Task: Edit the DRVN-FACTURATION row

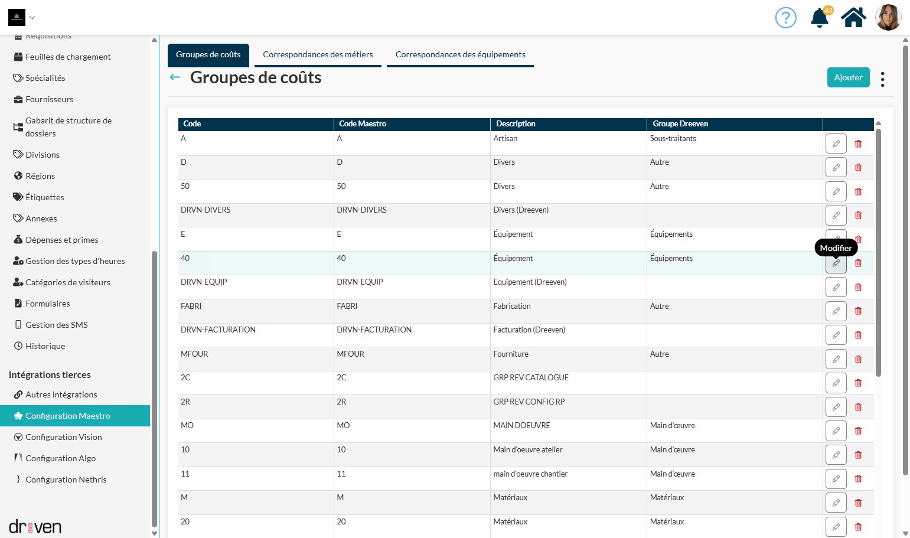Action: click(x=836, y=335)
